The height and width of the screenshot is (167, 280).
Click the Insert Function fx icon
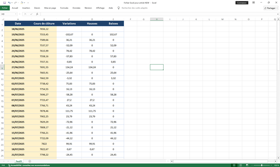click(x=37, y=14)
